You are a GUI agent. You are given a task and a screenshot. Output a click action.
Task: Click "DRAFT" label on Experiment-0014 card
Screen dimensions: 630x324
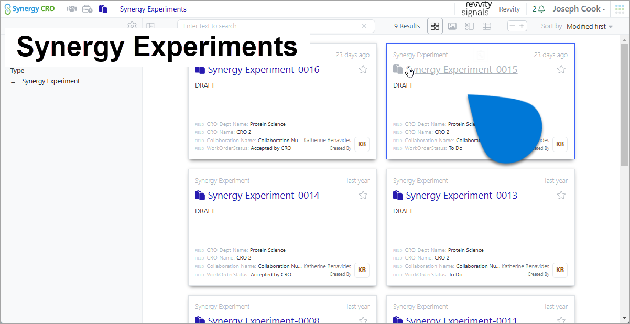coord(205,211)
